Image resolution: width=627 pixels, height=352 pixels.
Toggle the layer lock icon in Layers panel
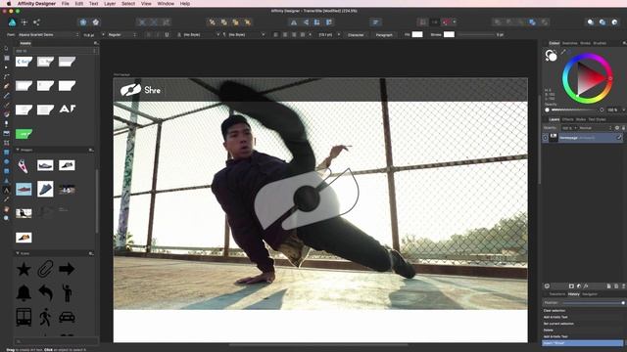[x=623, y=128]
